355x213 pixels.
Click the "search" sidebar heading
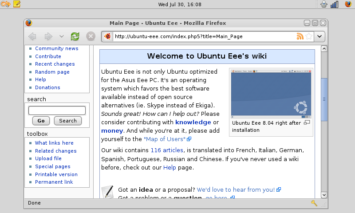[36, 99]
